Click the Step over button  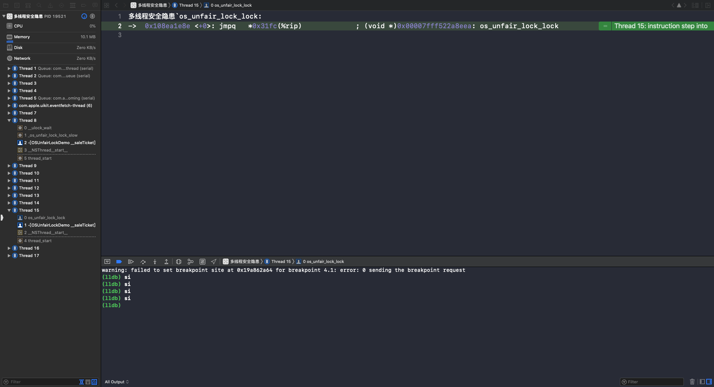click(143, 261)
